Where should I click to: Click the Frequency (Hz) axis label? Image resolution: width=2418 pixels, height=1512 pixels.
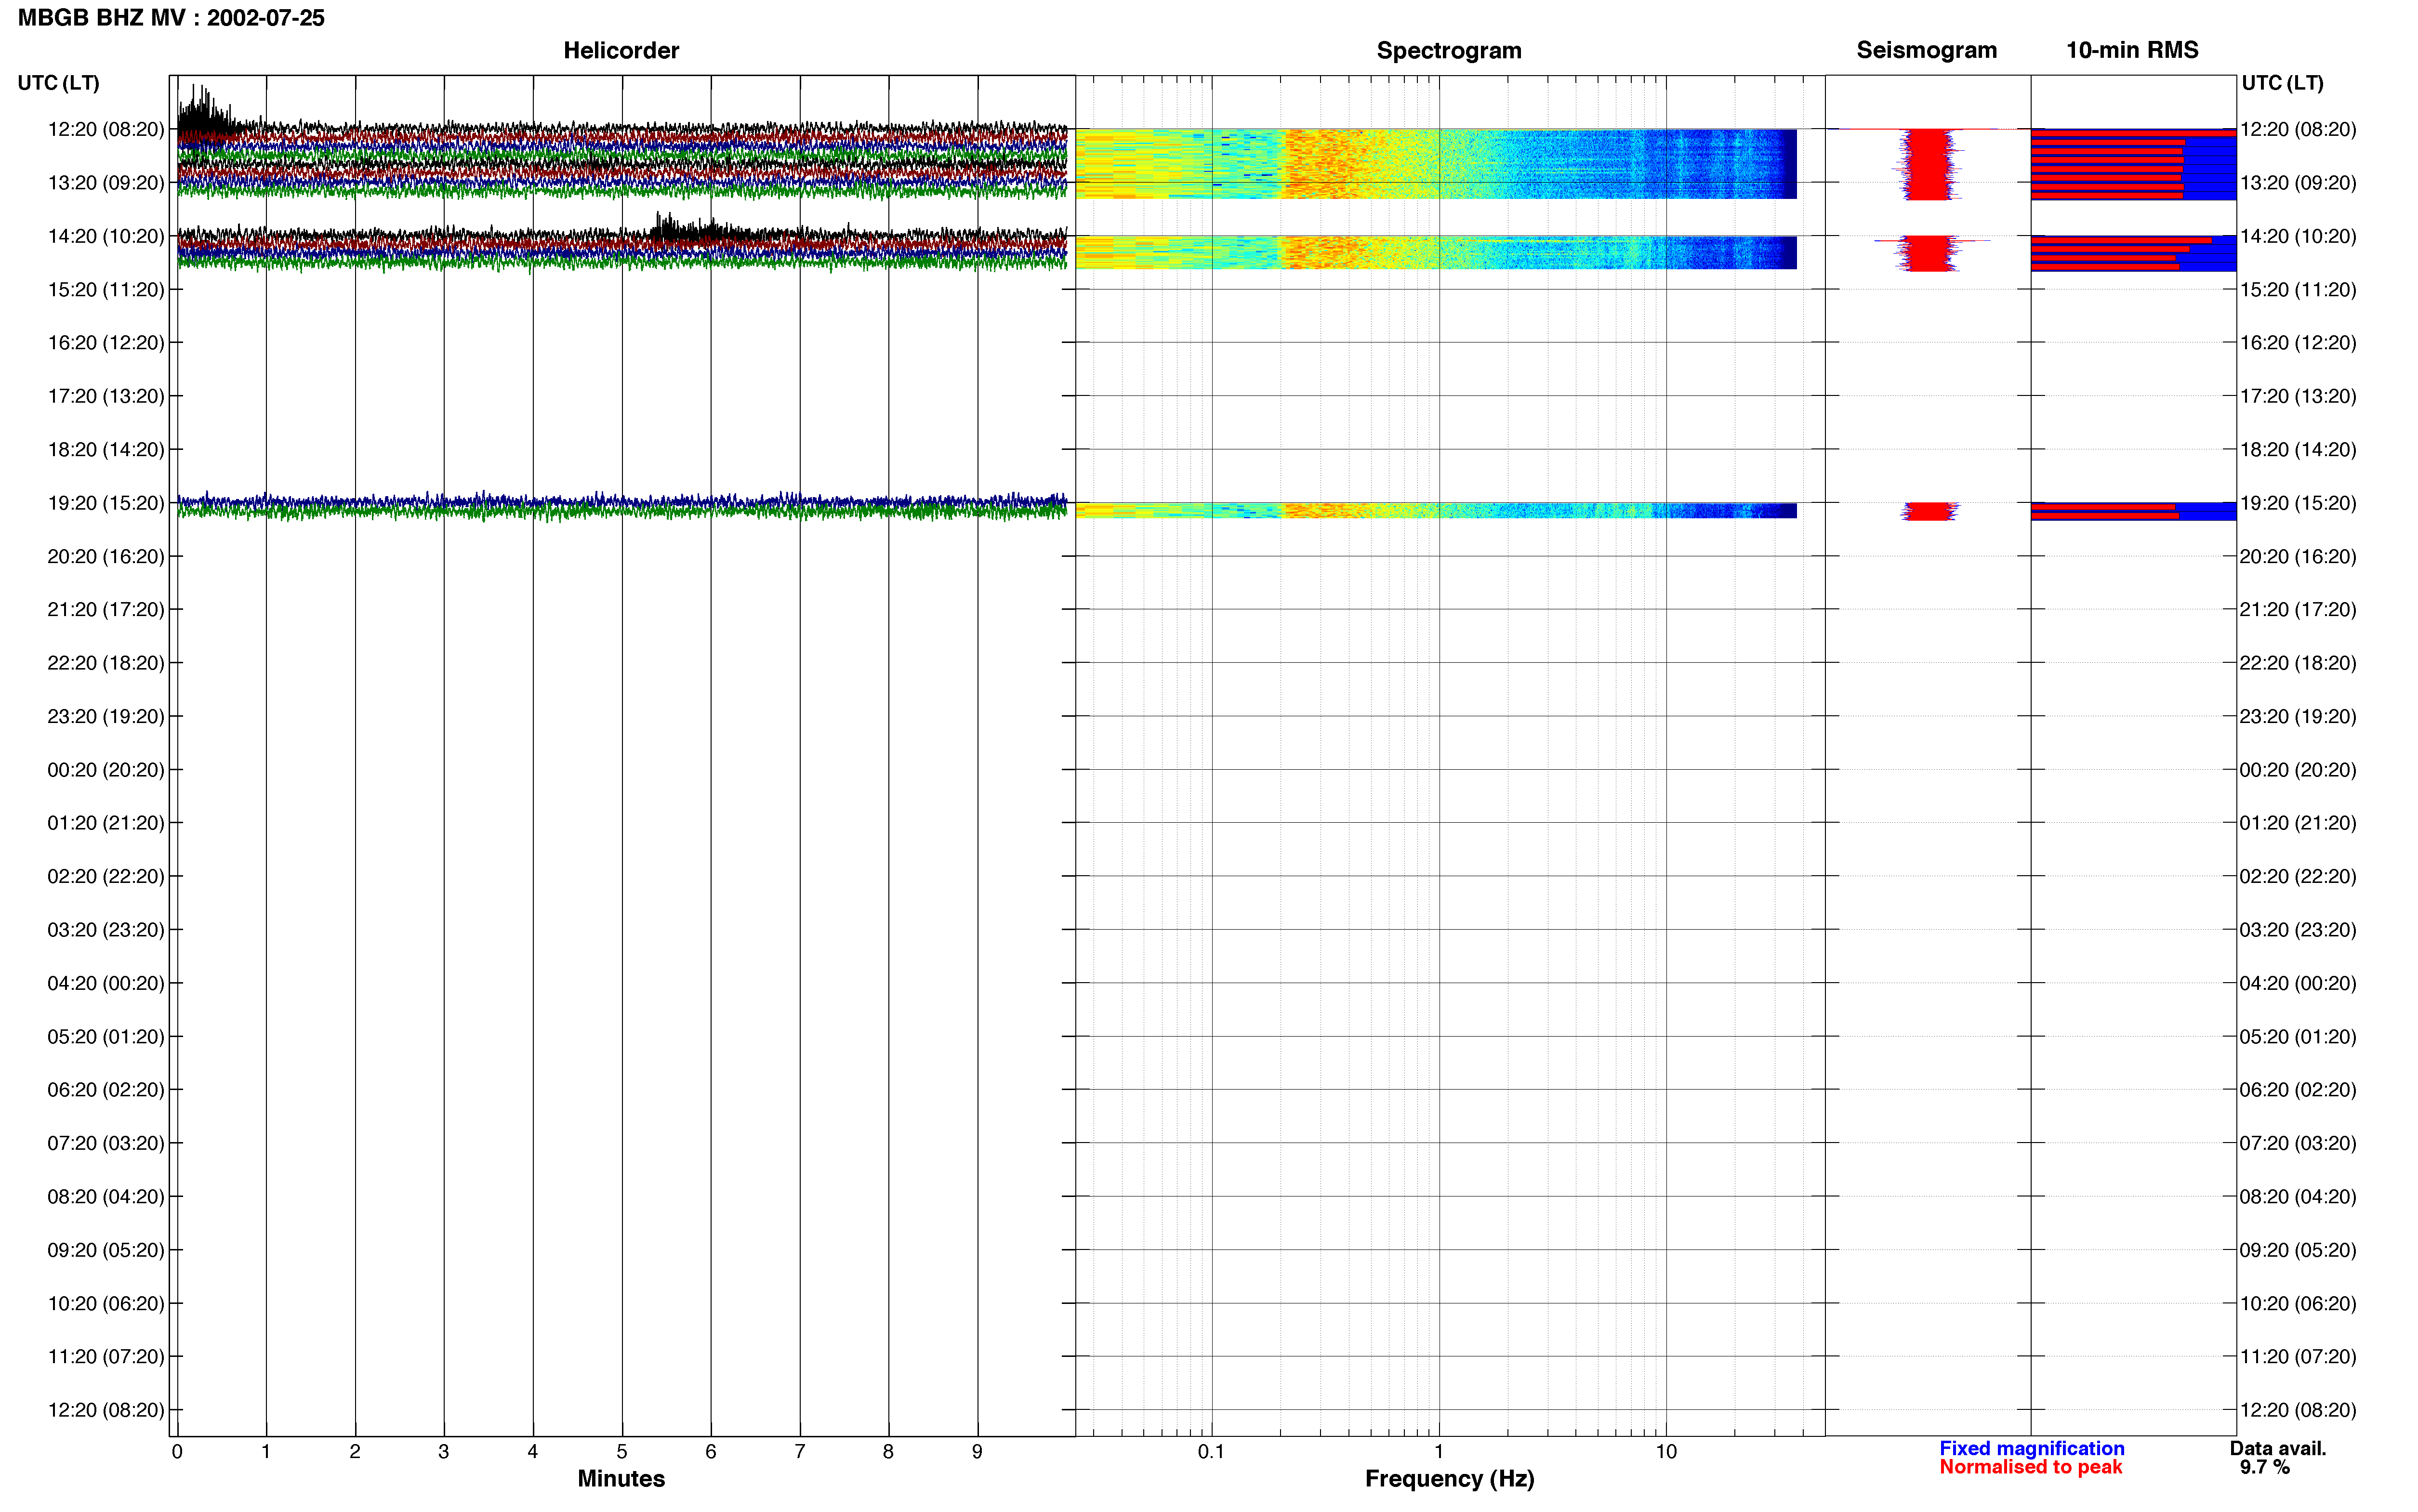pyautogui.click(x=1449, y=1478)
